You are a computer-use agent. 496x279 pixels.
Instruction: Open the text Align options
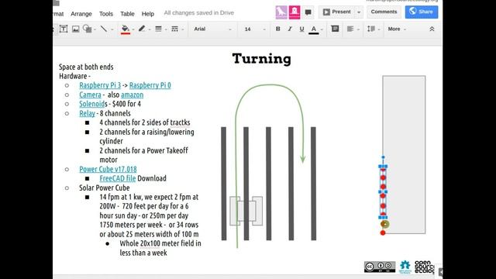click(x=350, y=29)
